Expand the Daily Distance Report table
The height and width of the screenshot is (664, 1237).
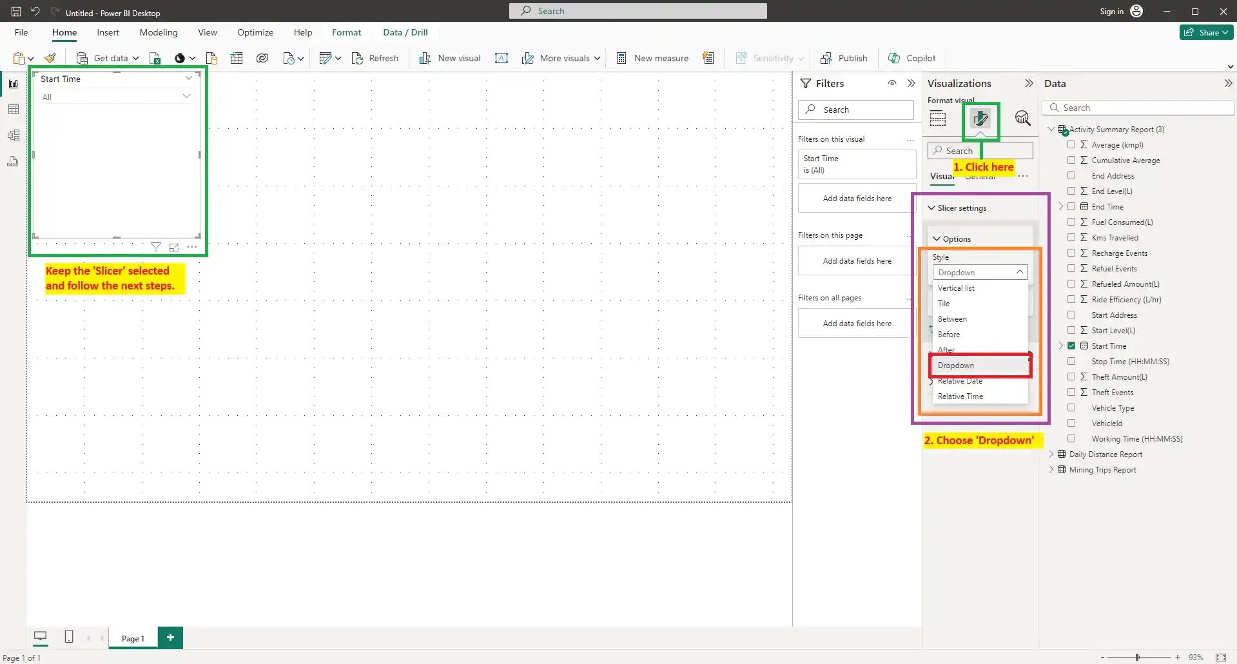click(x=1051, y=454)
